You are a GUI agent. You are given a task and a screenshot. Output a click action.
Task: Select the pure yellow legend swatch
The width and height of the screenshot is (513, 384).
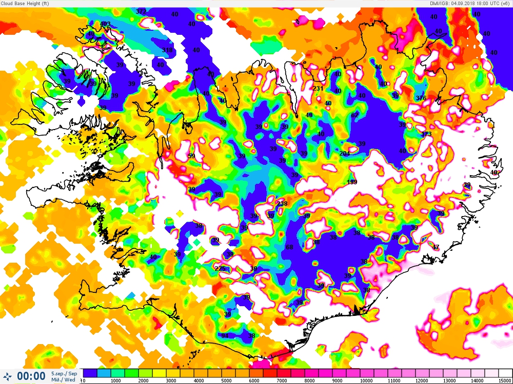(x=160, y=373)
